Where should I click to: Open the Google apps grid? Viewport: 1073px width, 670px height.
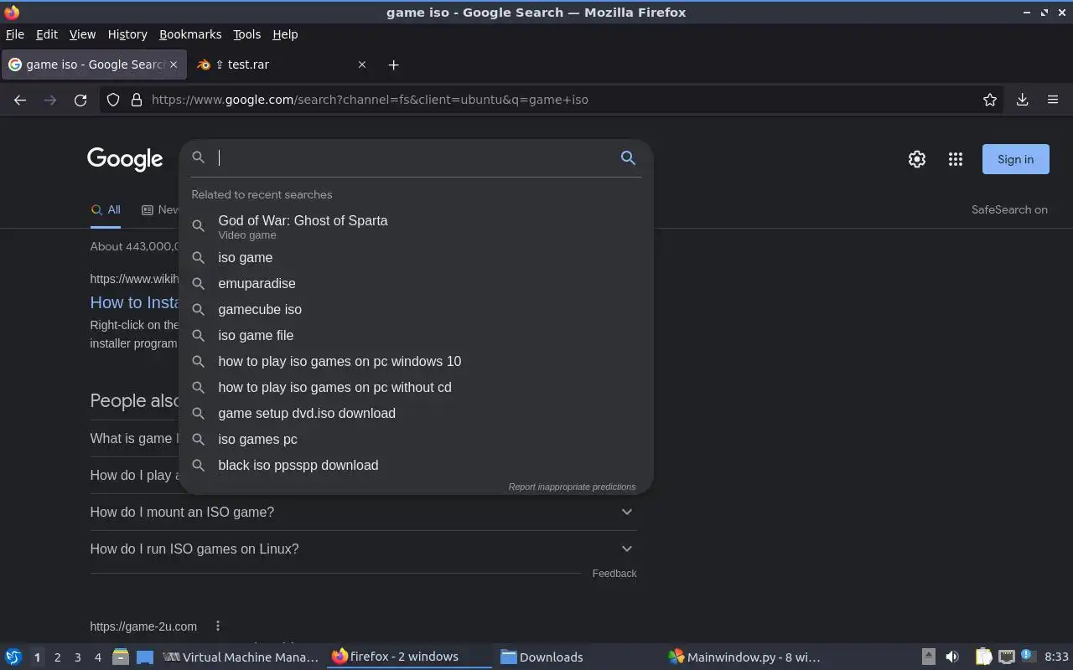pyautogui.click(x=956, y=159)
